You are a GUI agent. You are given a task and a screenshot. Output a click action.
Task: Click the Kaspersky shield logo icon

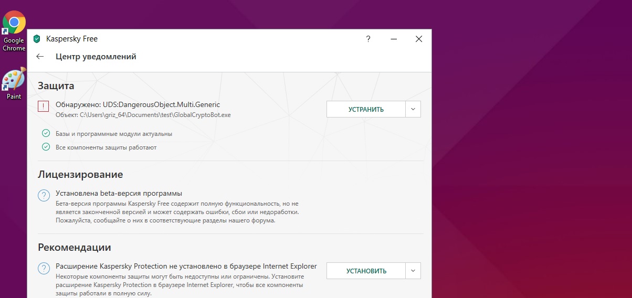(36, 39)
